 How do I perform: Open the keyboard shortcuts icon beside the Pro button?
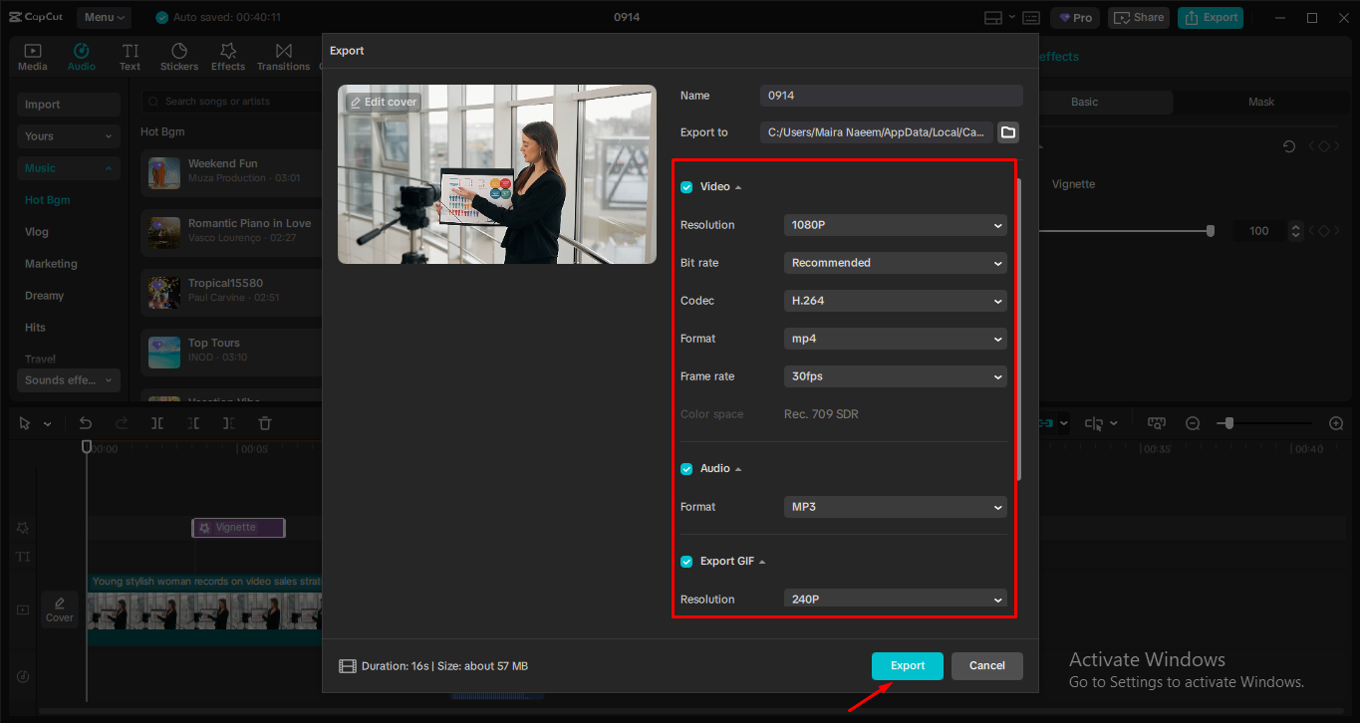[1031, 18]
